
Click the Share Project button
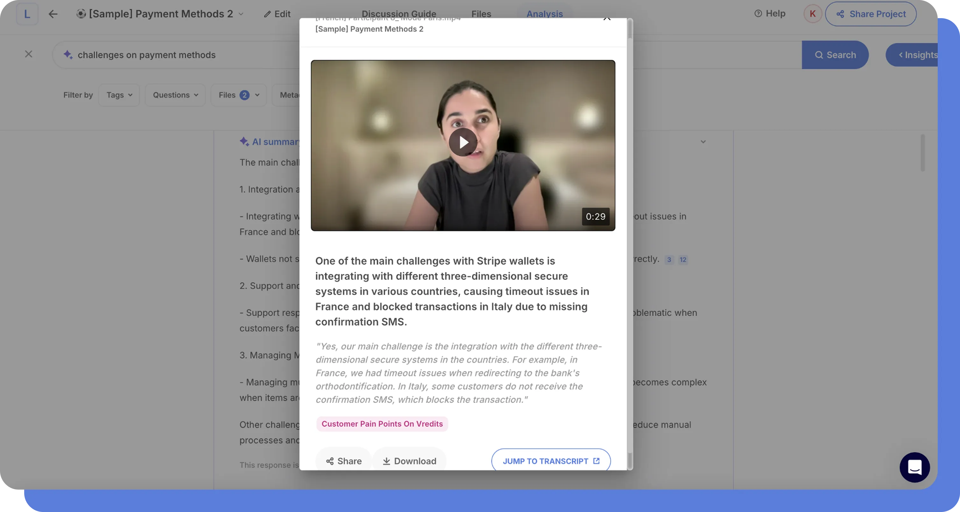pos(871,14)
